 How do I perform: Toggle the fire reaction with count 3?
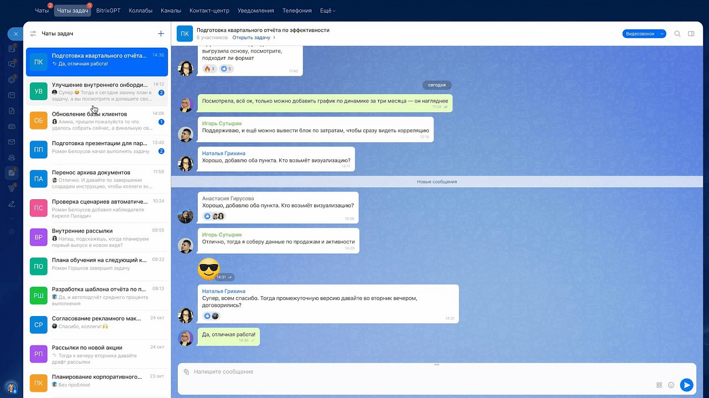tap(209, 69)
